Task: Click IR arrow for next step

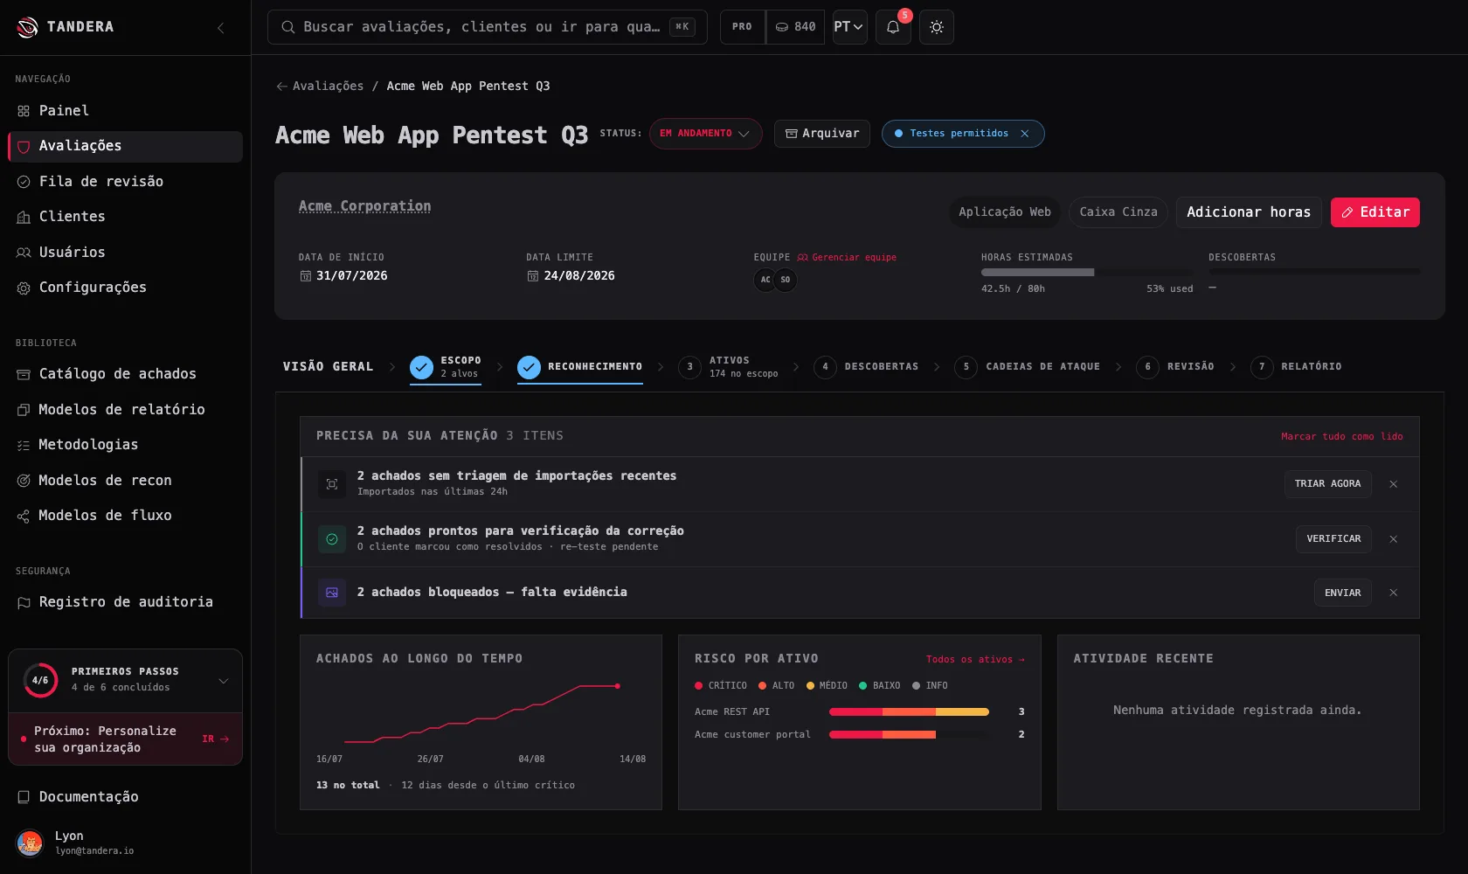Action: click(x=216, y=739)
